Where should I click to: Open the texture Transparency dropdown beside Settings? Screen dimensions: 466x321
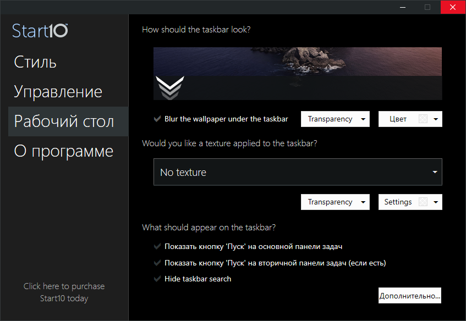(335, 202)
